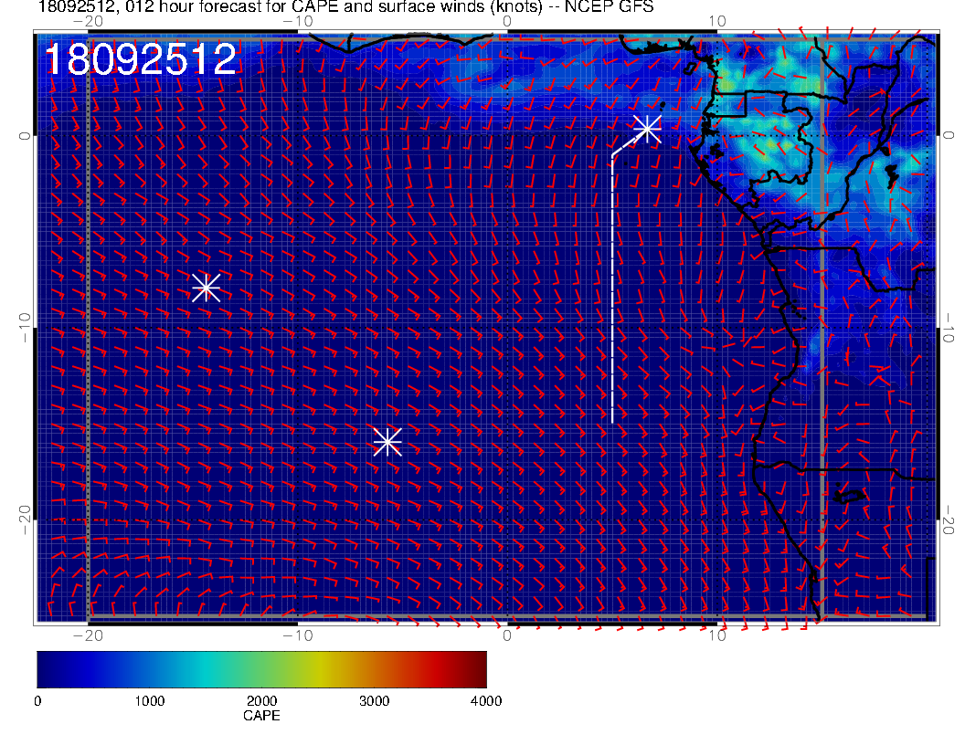
Task: Click the CAPE label under the colorbar
Action: 261,717
